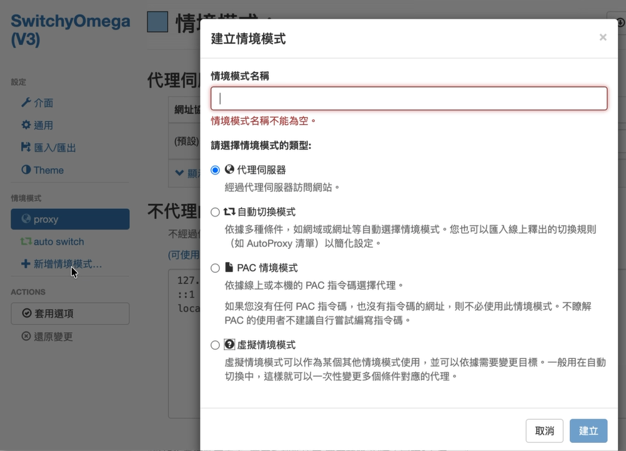Expand the chevron under the proxy table
The height and width of the screenshot is (451, 626).
click(180, 173)
